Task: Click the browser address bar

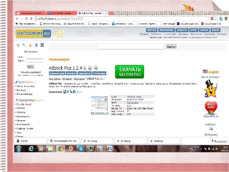Action: click(122, 19)
